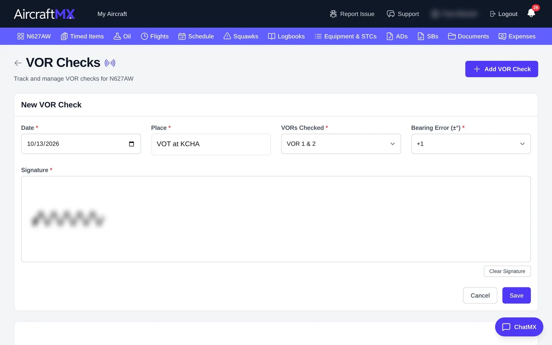Click the N627AW grid icon

point(21,36)
